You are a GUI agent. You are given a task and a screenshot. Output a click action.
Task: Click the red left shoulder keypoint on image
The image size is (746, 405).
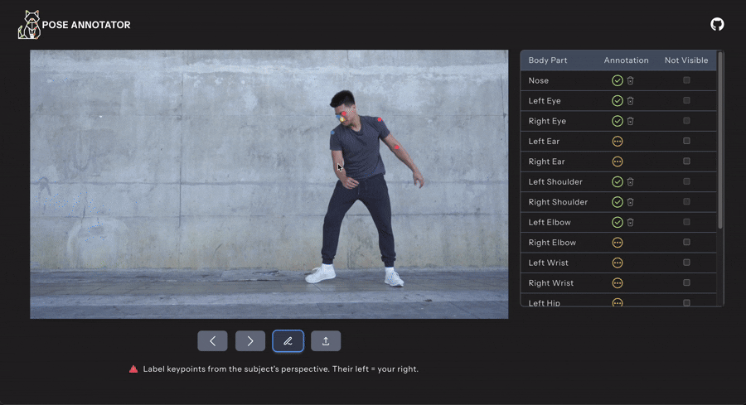[379, 120]
